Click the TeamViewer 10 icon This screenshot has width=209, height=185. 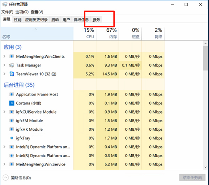pos(12,74)
